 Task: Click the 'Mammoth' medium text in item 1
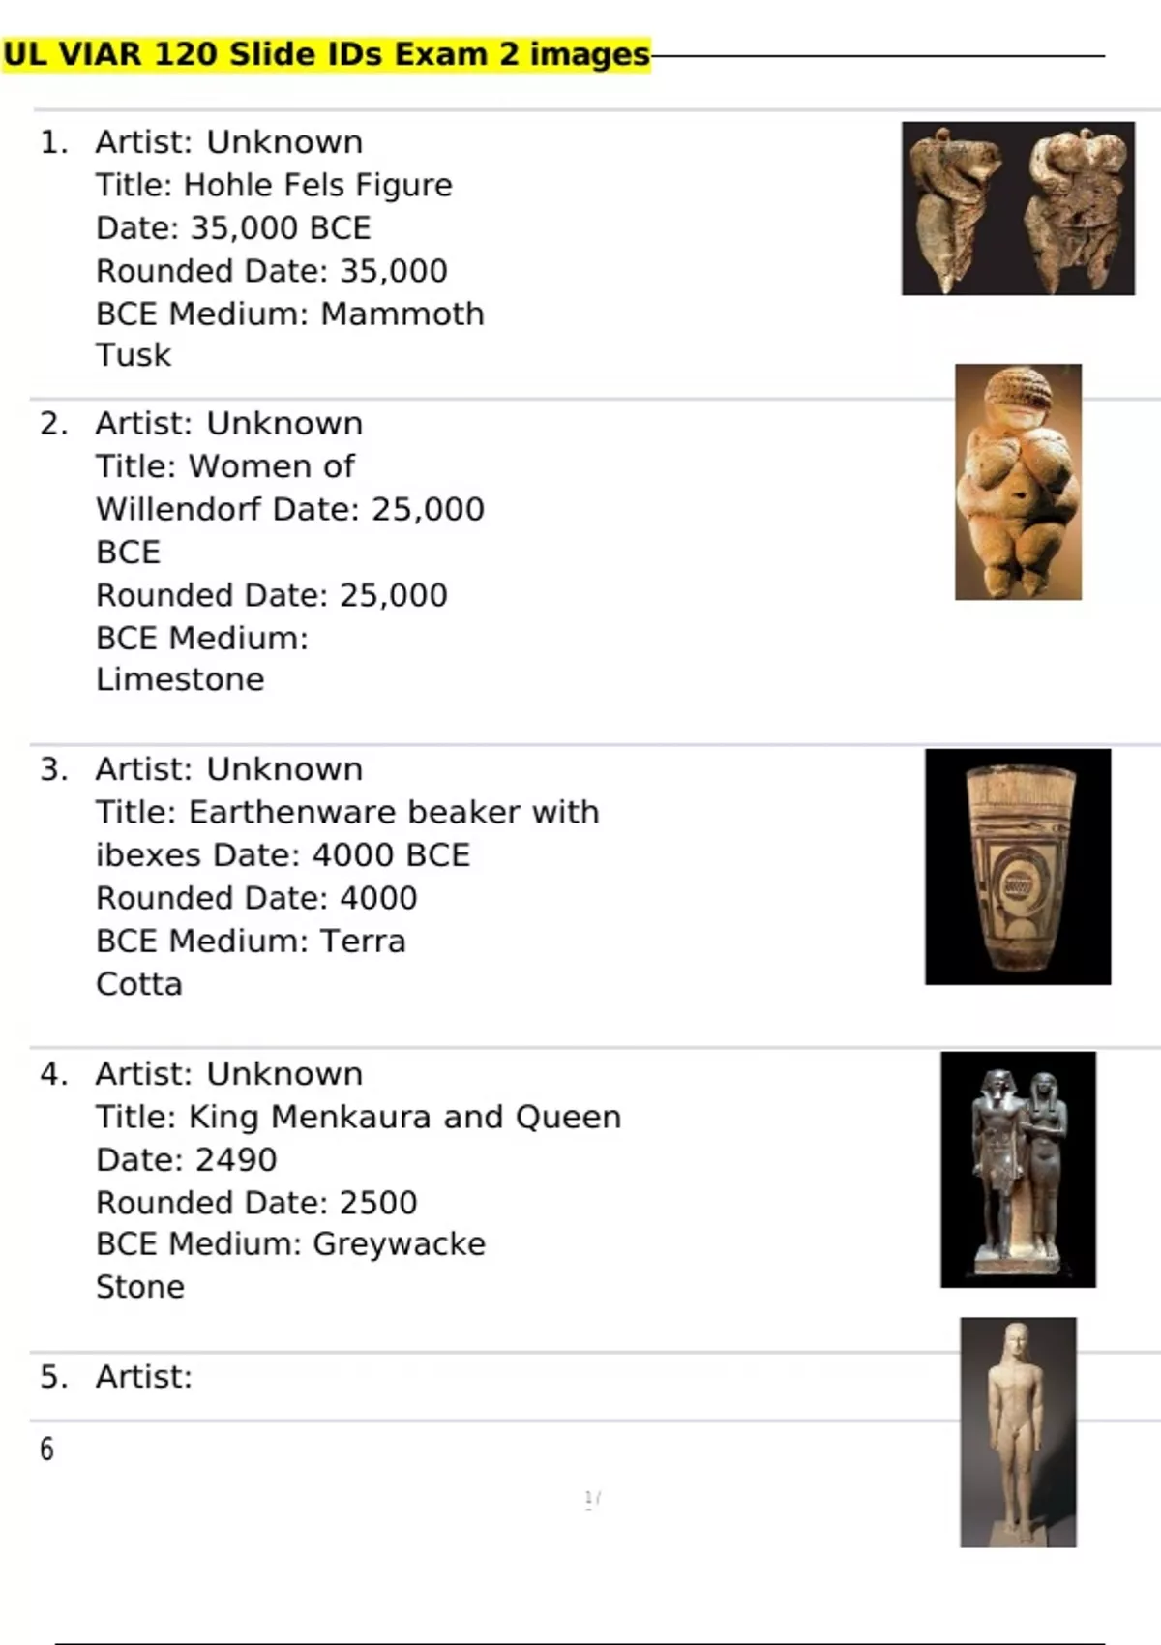tap(402, 314)
